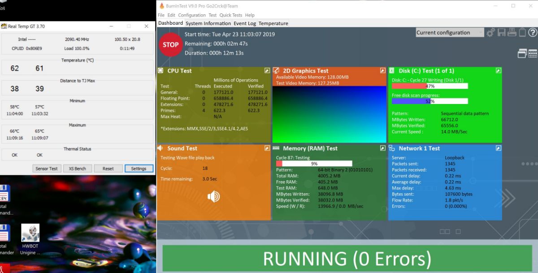Click the Sensor Test button in Real Temp
This screenshot has width=538, height=273.
[x=47, y=169]
